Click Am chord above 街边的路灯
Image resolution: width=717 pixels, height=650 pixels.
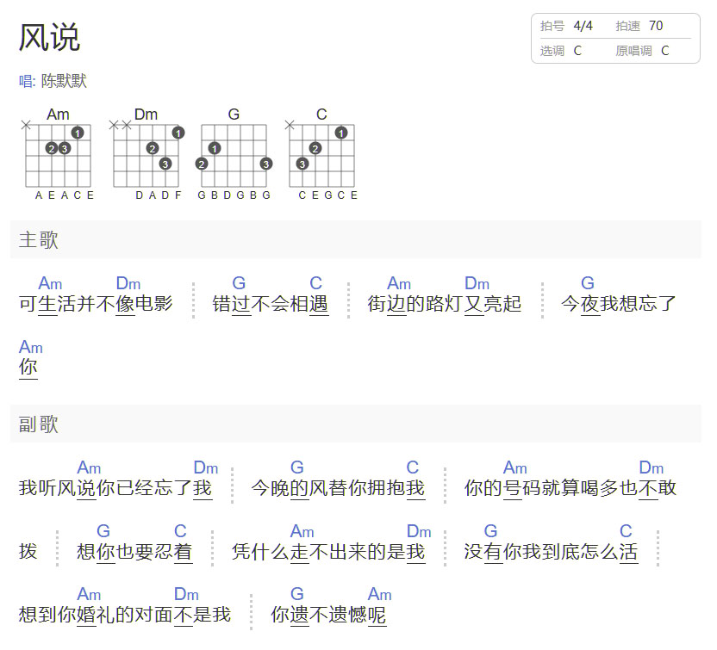399,283
